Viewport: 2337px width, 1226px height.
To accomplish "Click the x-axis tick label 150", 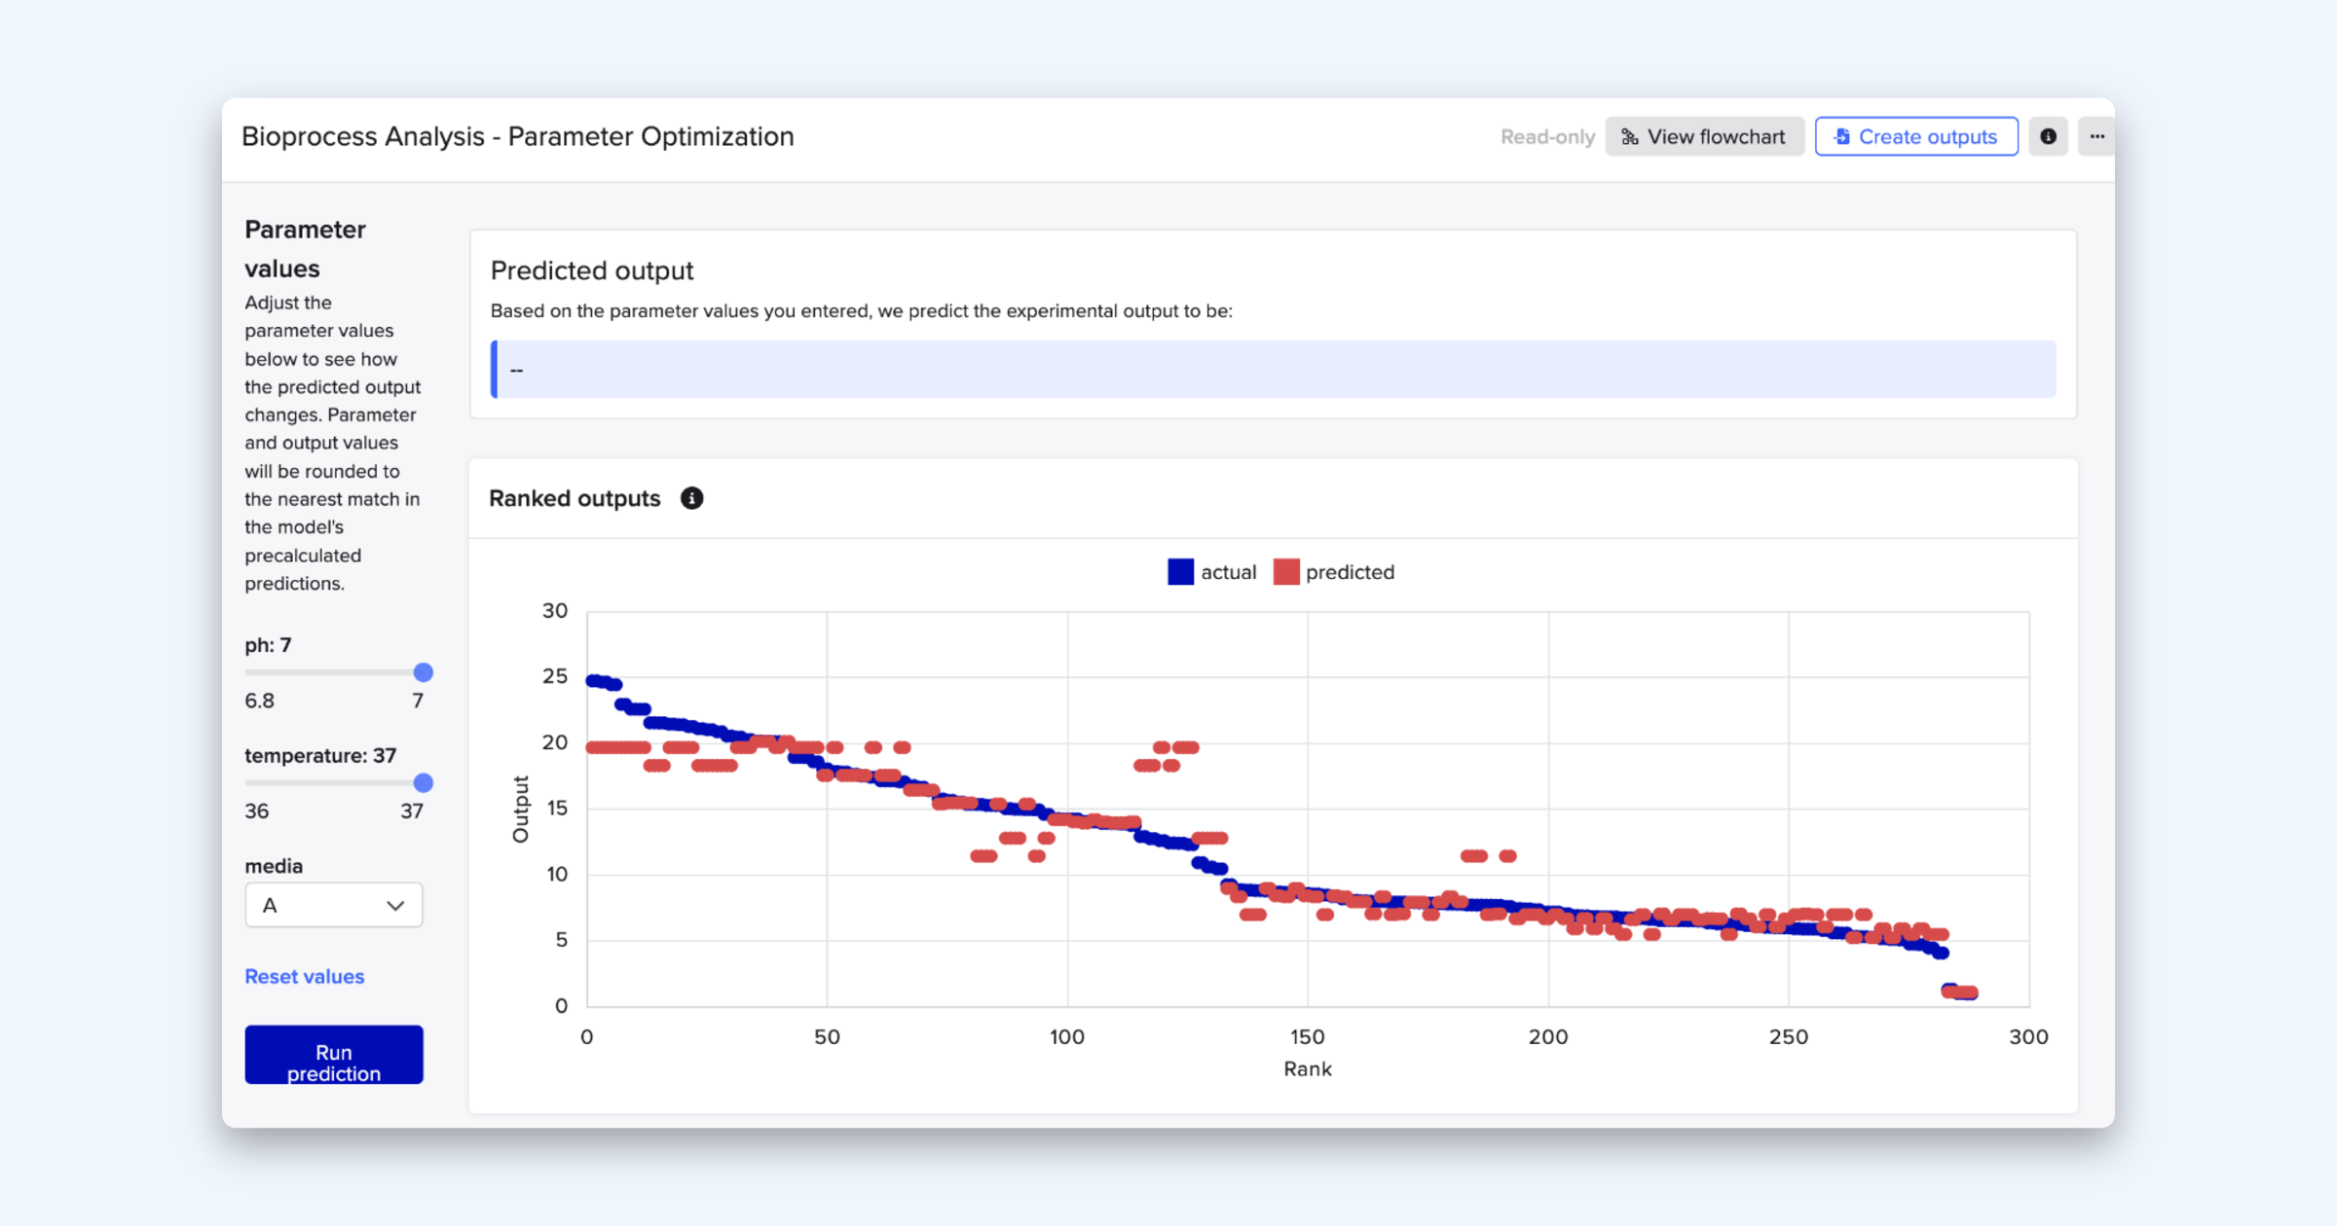I will point(1308,1037).
